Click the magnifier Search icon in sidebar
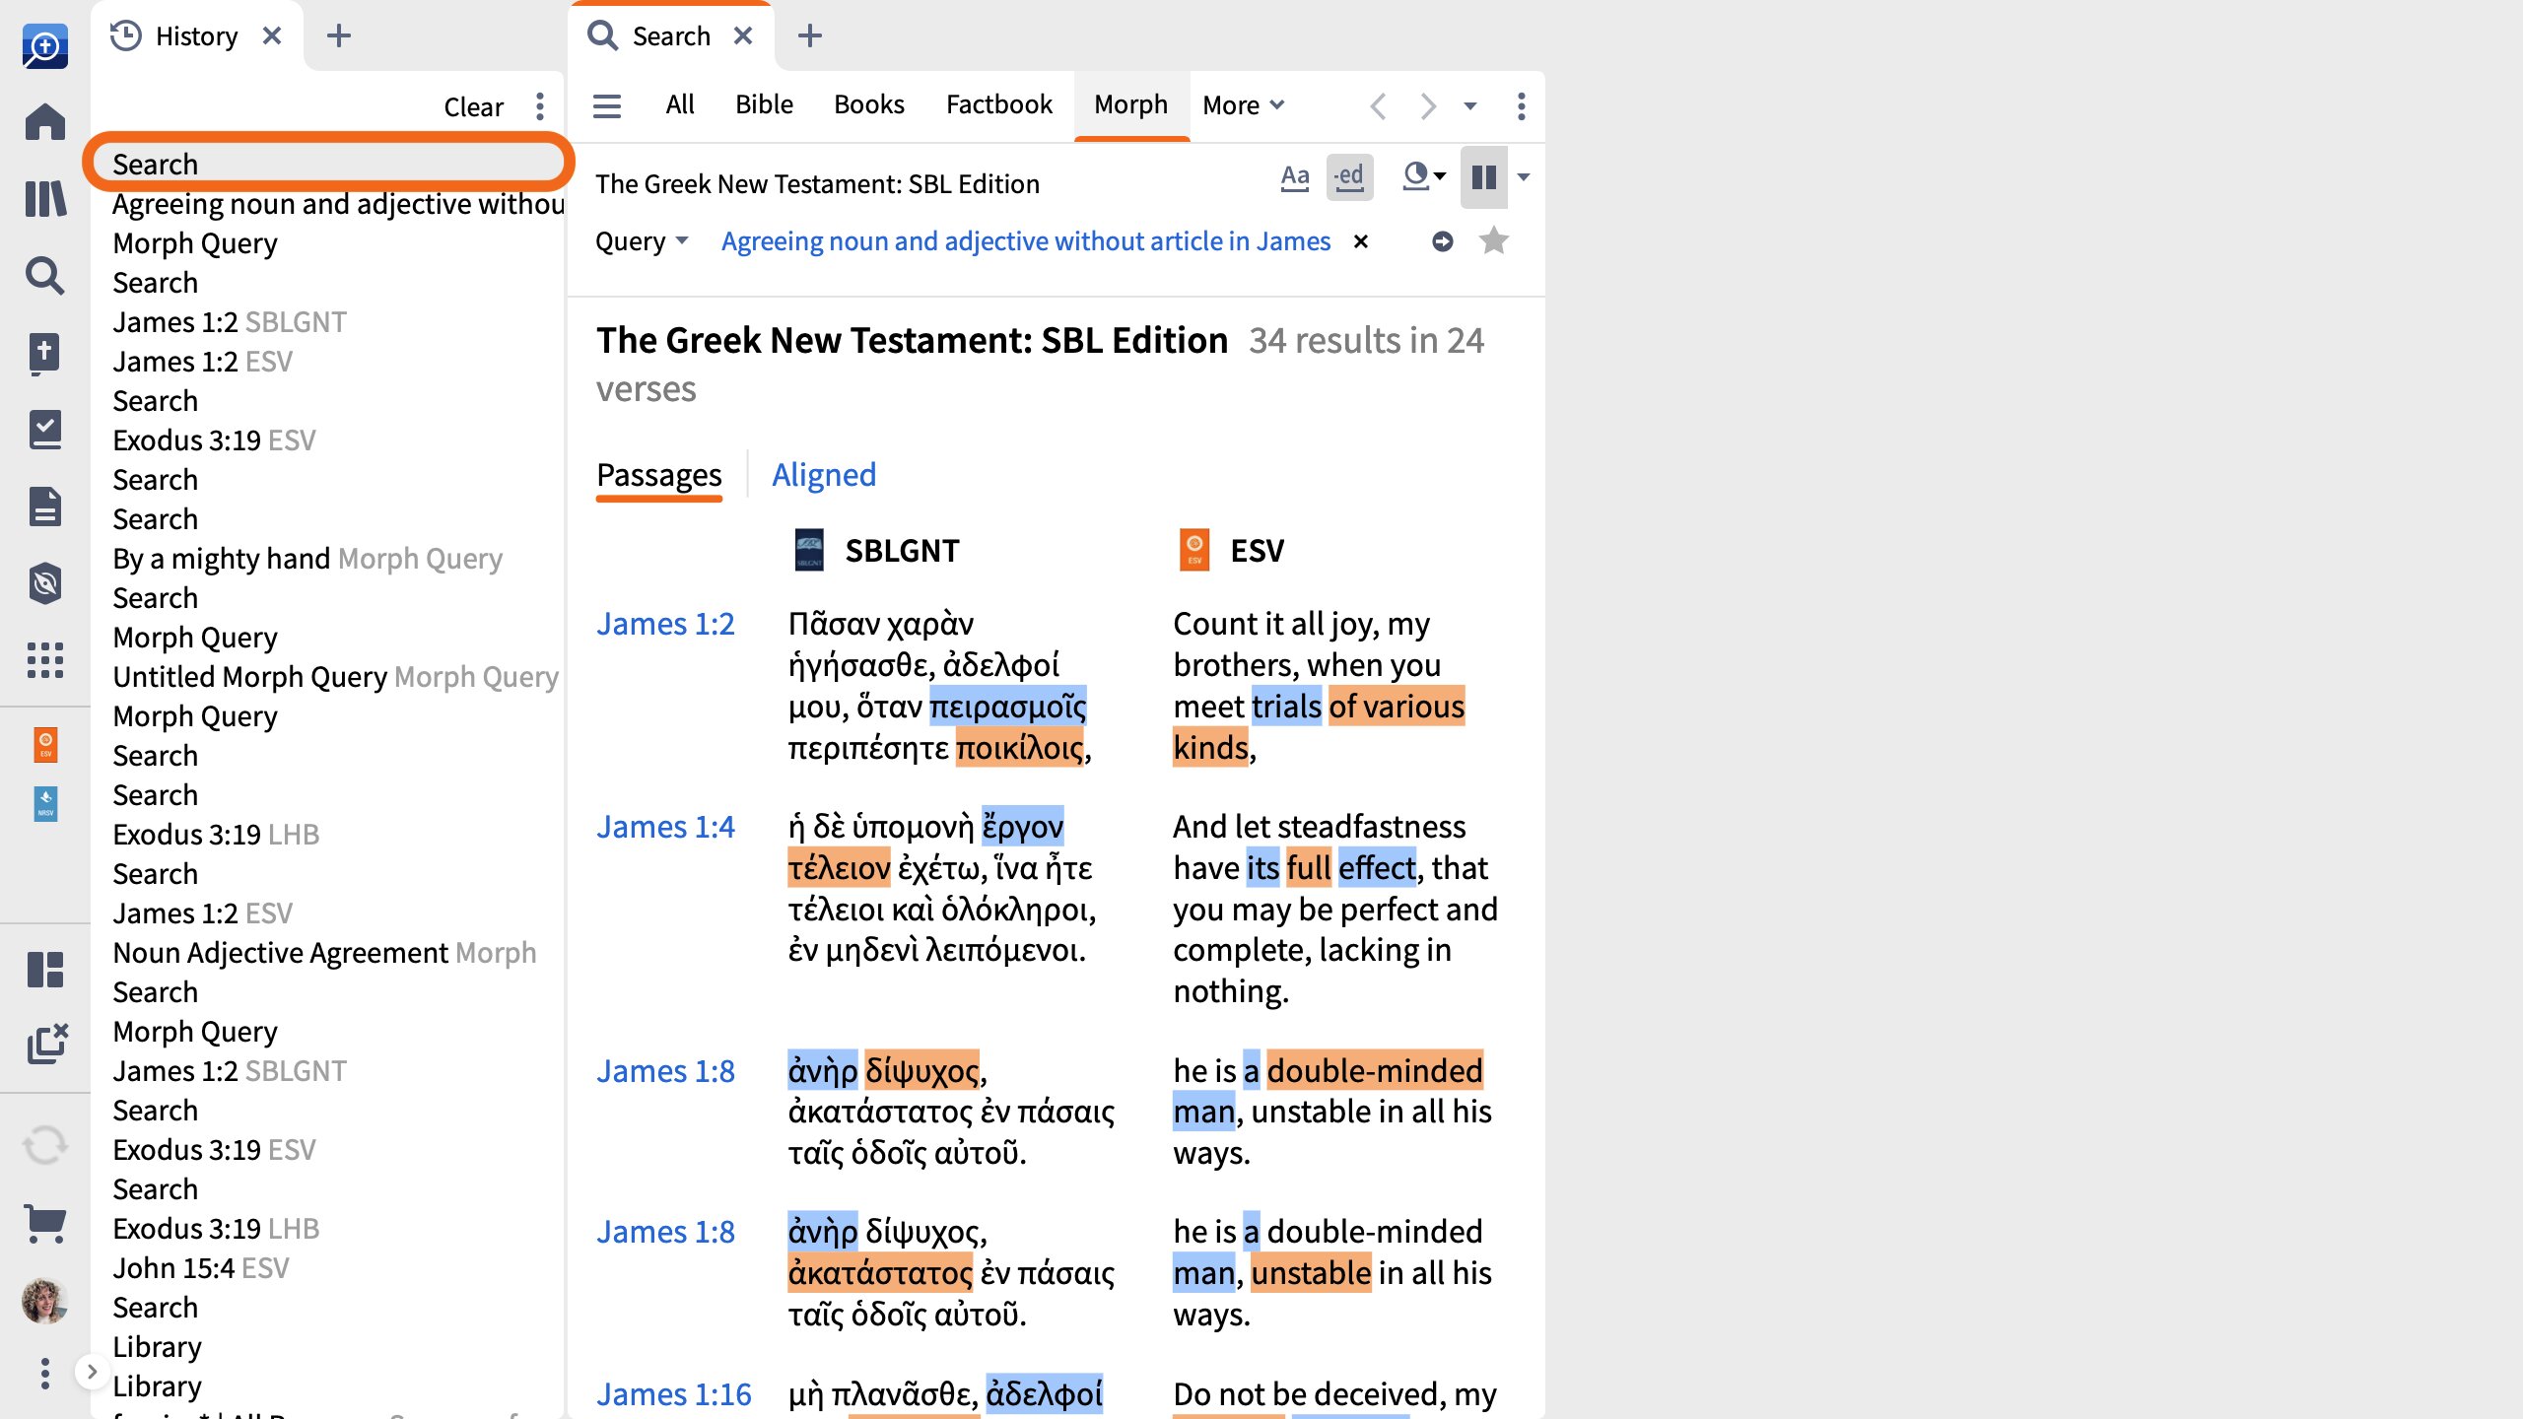Image resolution: width=2523 pixels, height=1419 pixels. click(45, 276)
